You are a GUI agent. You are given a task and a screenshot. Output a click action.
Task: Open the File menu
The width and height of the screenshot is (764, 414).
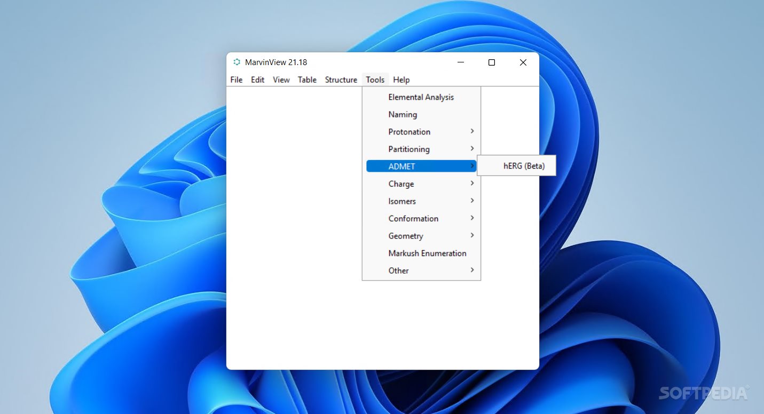pyautogui.click(x=236, y=79)
